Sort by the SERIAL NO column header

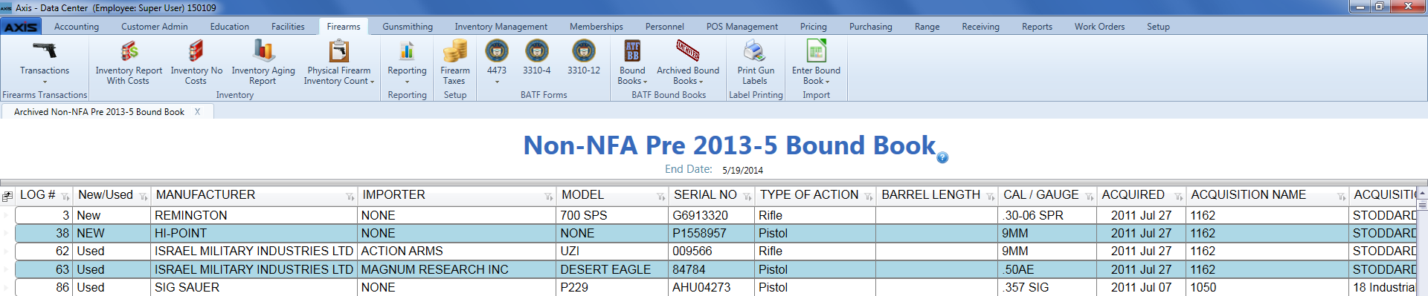(705, 194)
